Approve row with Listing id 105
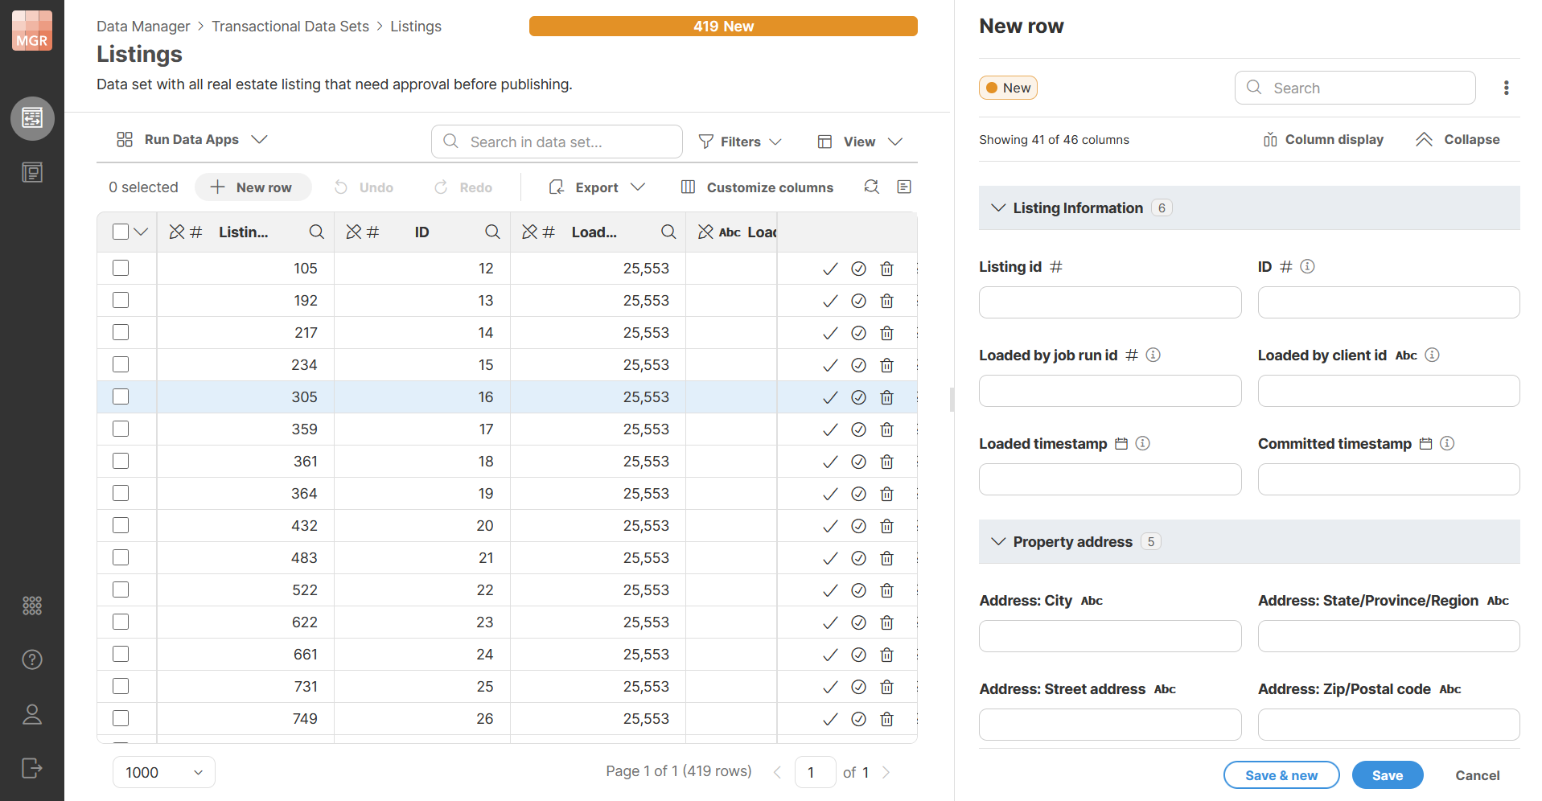This screenshot has width=1542, height=801. tap(830, 269)
